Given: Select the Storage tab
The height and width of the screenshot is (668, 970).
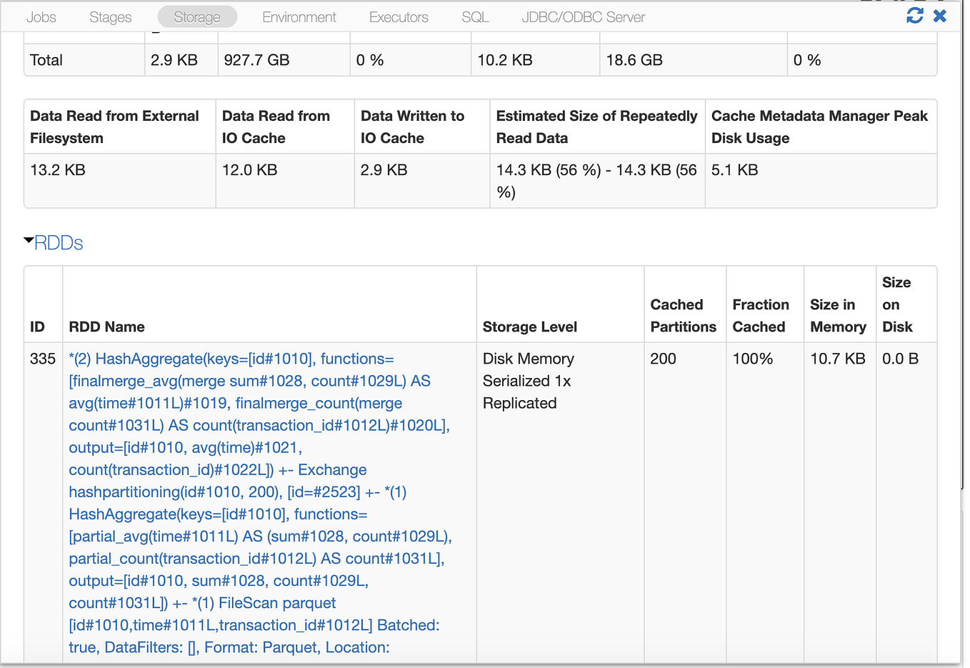Looking at the screenshot, I should [197, 16].
